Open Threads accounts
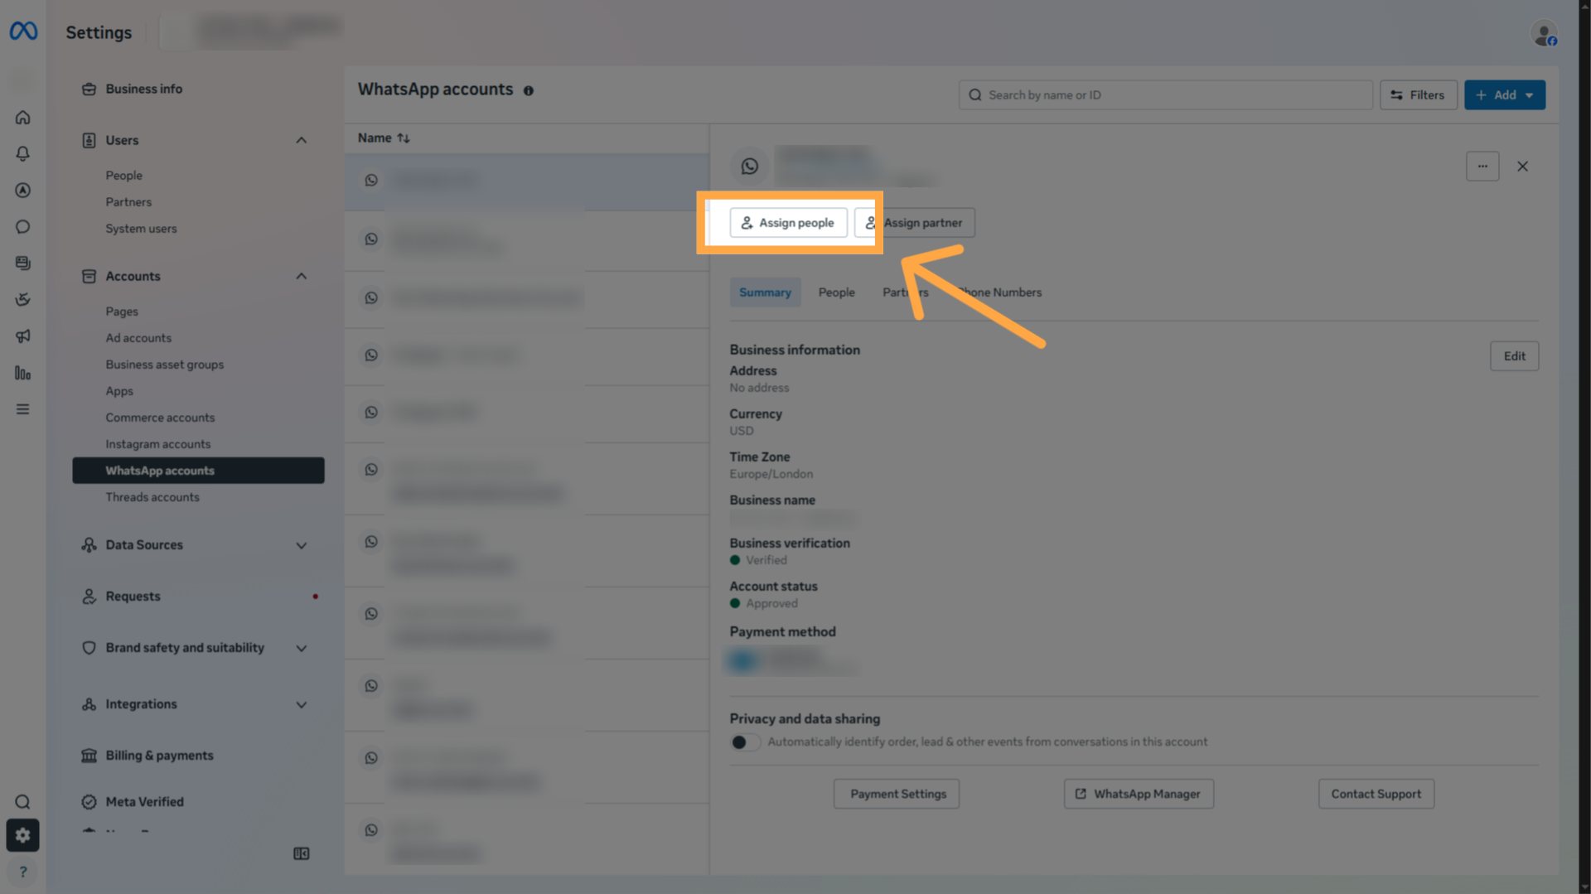1591x894 pixels. (x=152, y=497)
